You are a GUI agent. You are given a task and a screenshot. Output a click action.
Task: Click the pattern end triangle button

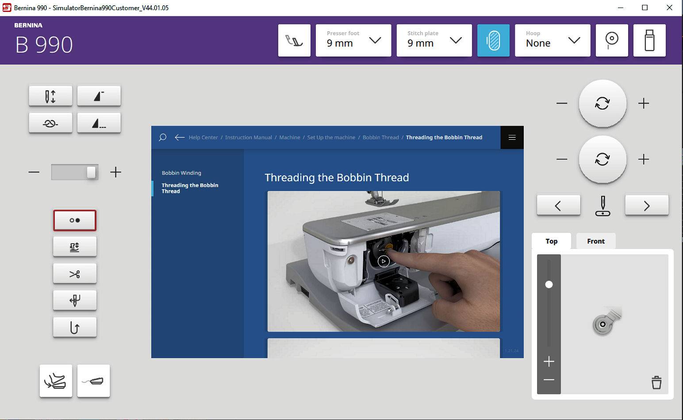click(x=99, y=96)
